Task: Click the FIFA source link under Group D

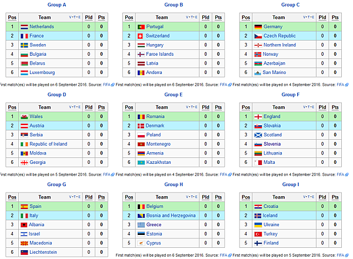Action: tap(106, 174)
